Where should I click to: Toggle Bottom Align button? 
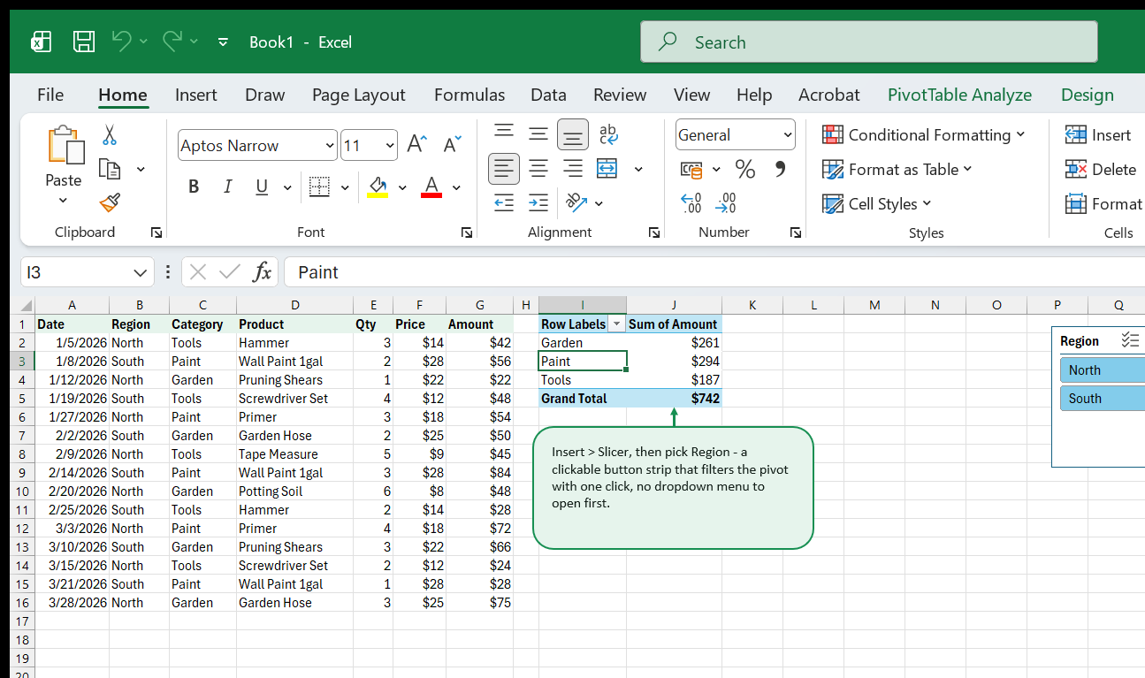tap(573, 134)
